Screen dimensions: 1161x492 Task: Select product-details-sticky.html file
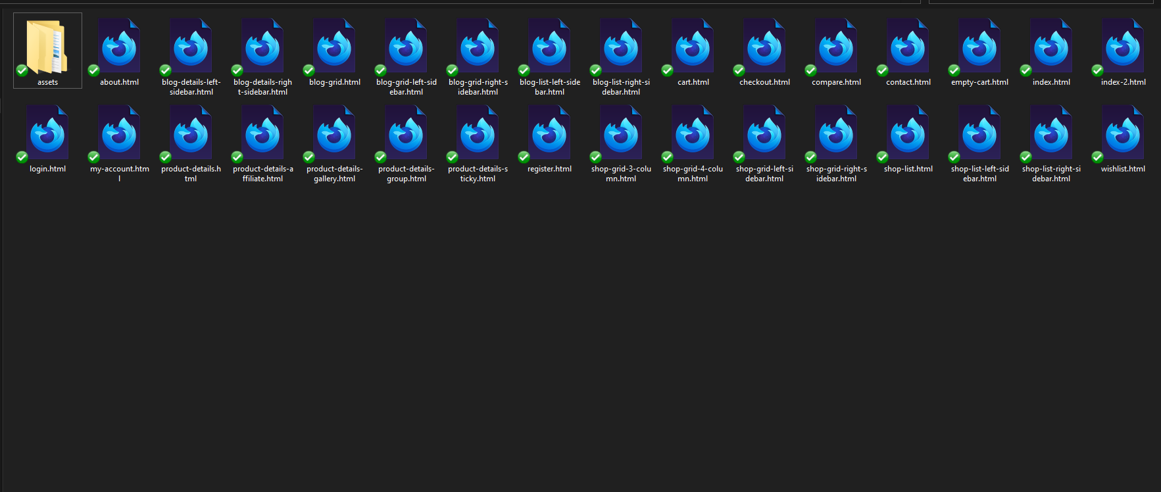click(478, 134)
